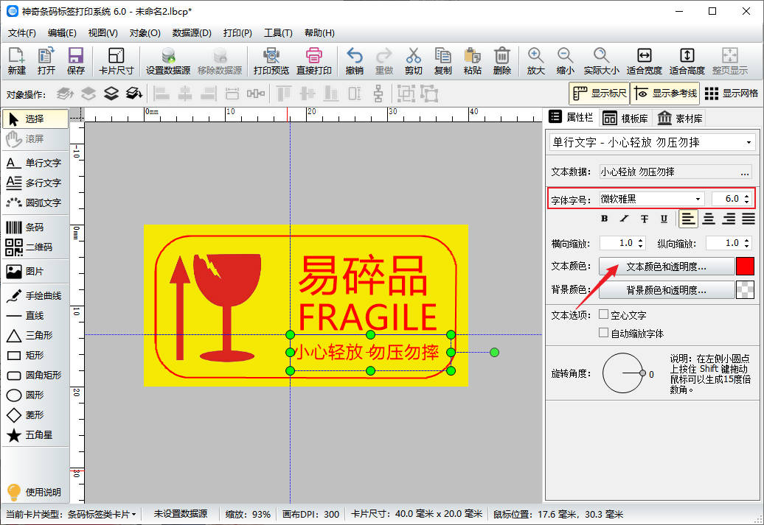Select the 二维码 QR code tool
Screen dimensions: 764x525
tap(35, 247)
